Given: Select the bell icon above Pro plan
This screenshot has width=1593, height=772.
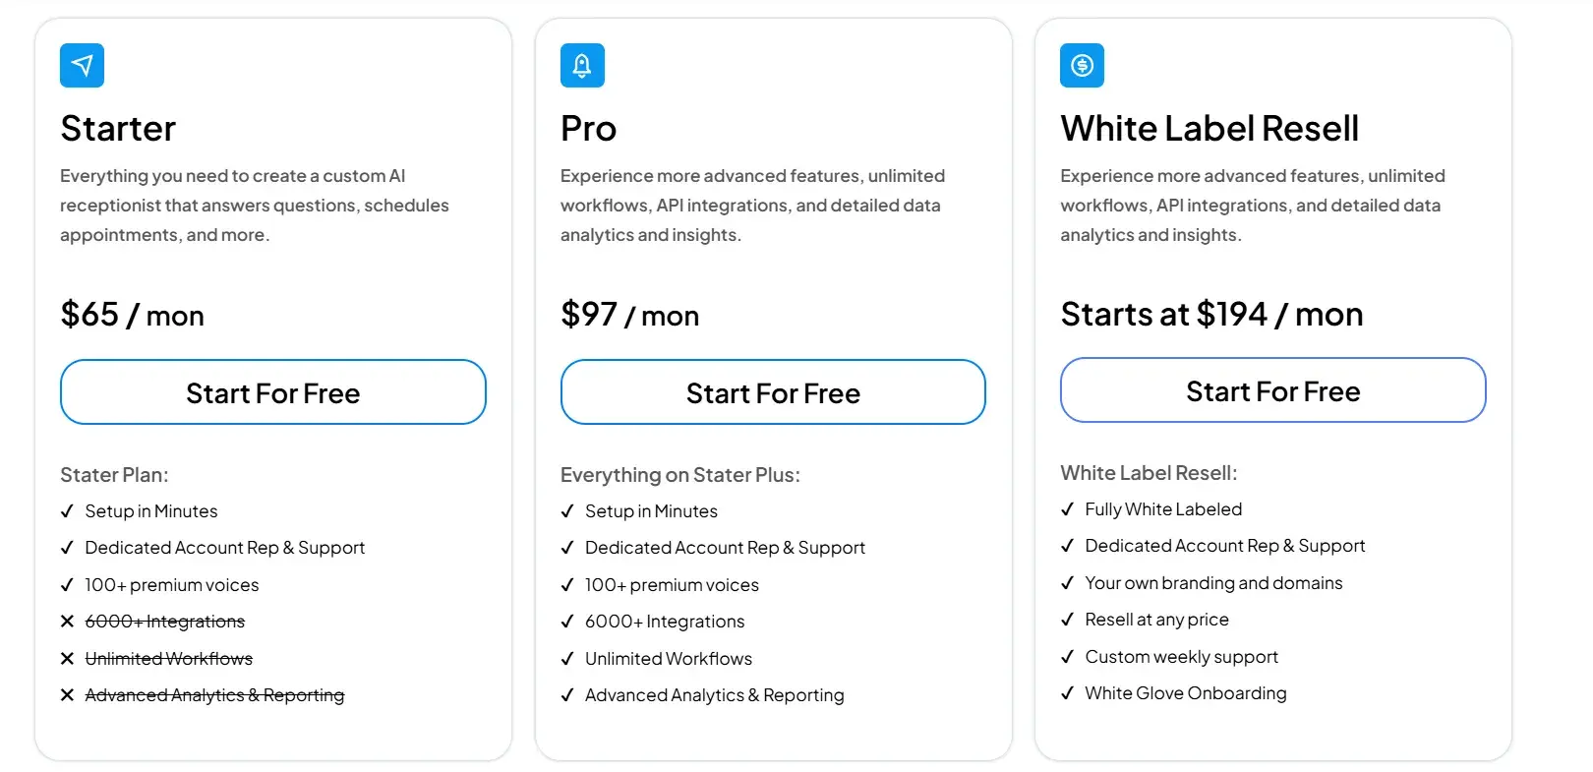Looking at the screenshot, I should 582,65.
